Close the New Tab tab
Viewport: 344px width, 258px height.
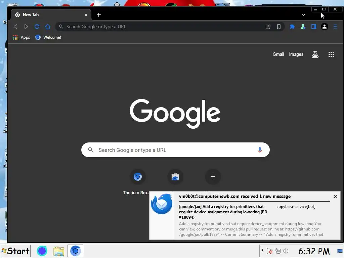pos(86,15)
